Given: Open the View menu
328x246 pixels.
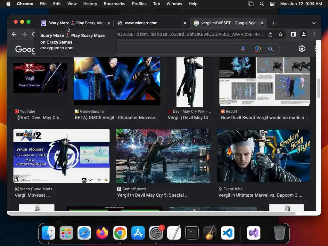Looking at the screenshot, I should (72, 4).
